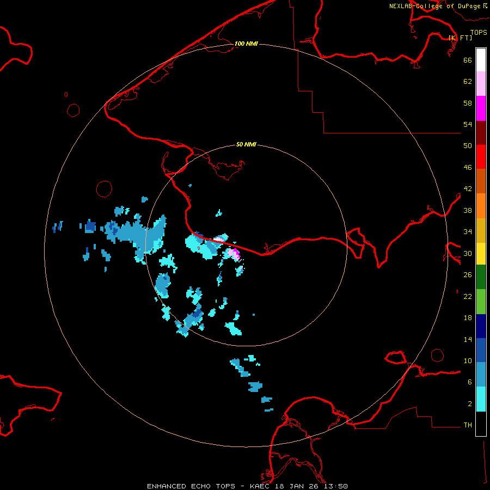The height and width of the screenshot is (490, 490).
Task: Click the legend value 54
Action: [x=468, y=124]
